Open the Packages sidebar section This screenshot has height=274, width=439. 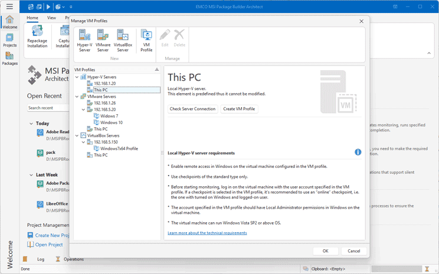pyautogui.click(x=9, y=58)
